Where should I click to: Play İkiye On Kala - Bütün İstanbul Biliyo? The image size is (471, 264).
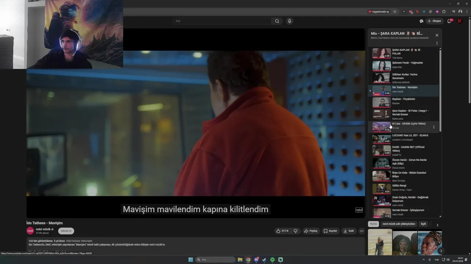(404, 176)
